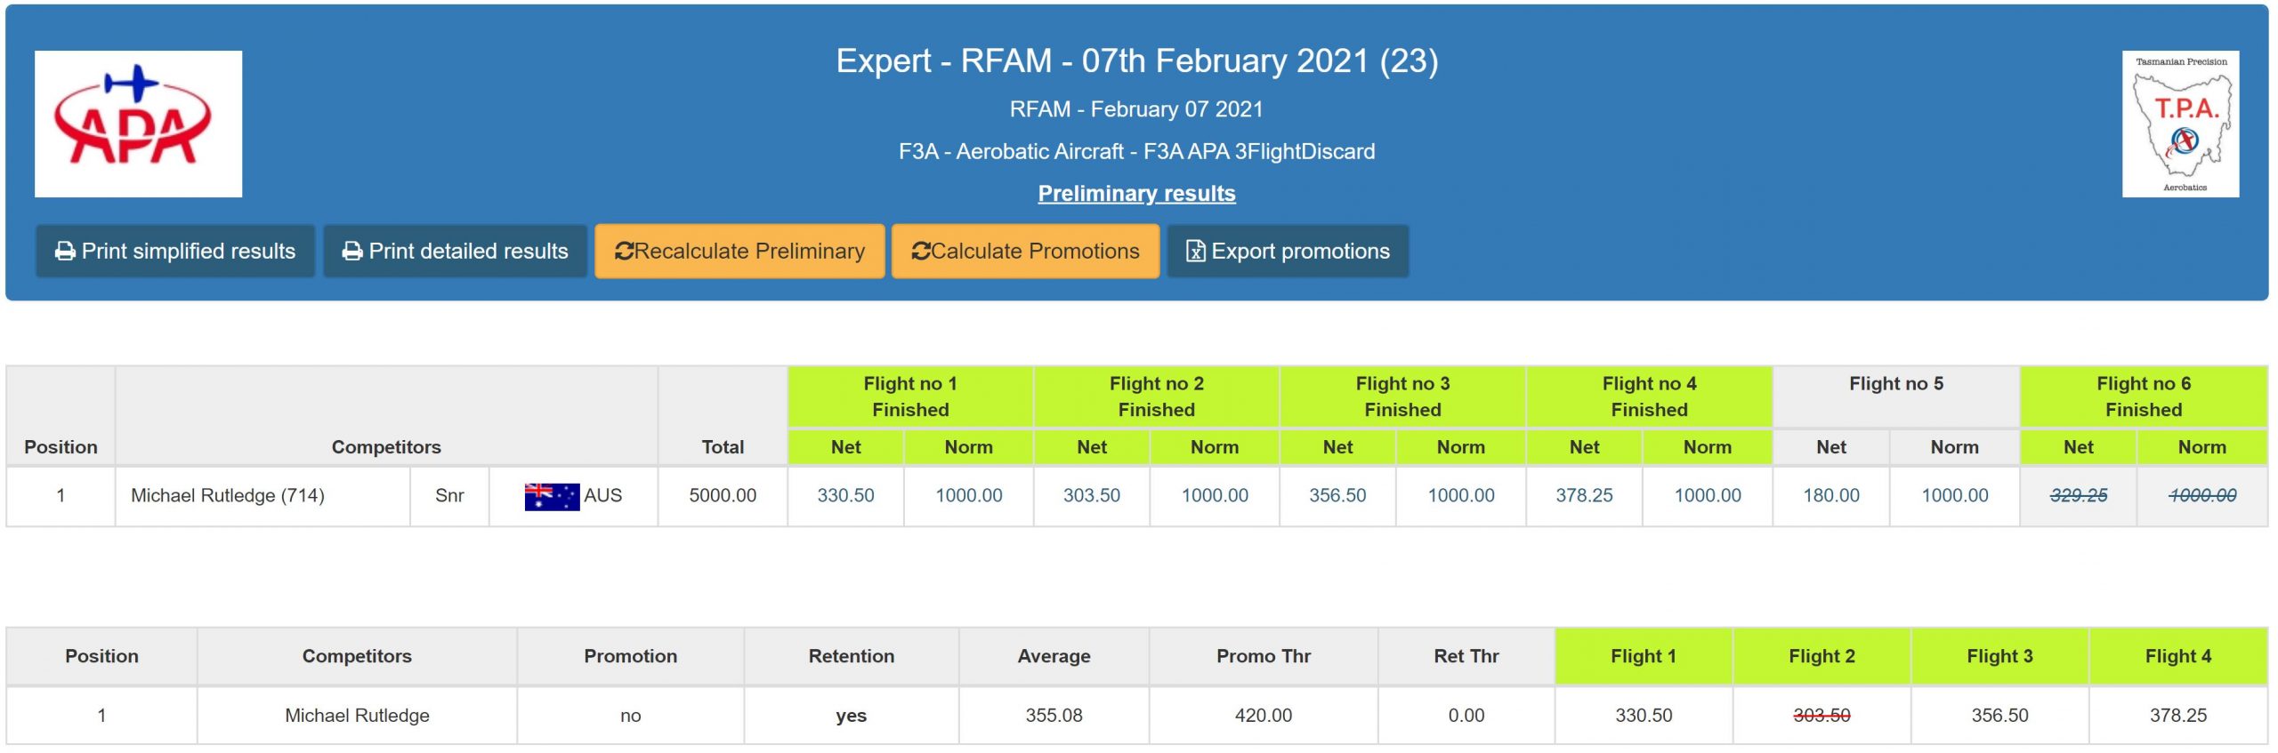Open Flight no 1 net score 330.50

[x=845, y=495]
